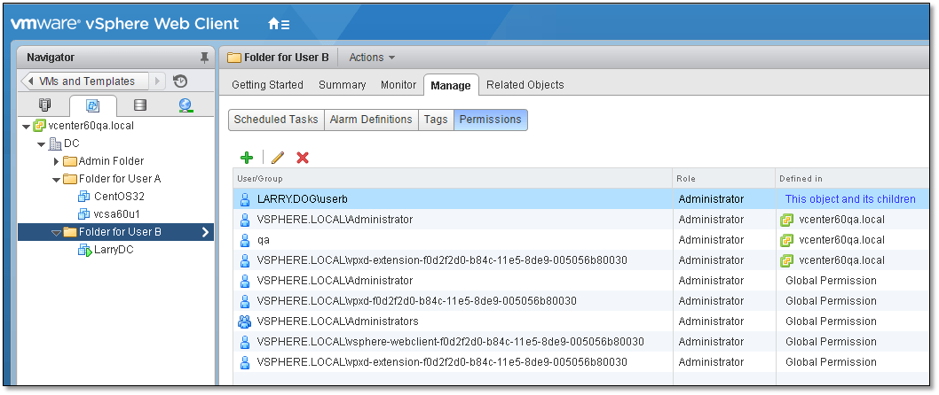This screenshot has width=939, height=395.
Task: Click the vcenter60qa.local cell in the qa row
Action: point(833,240)
